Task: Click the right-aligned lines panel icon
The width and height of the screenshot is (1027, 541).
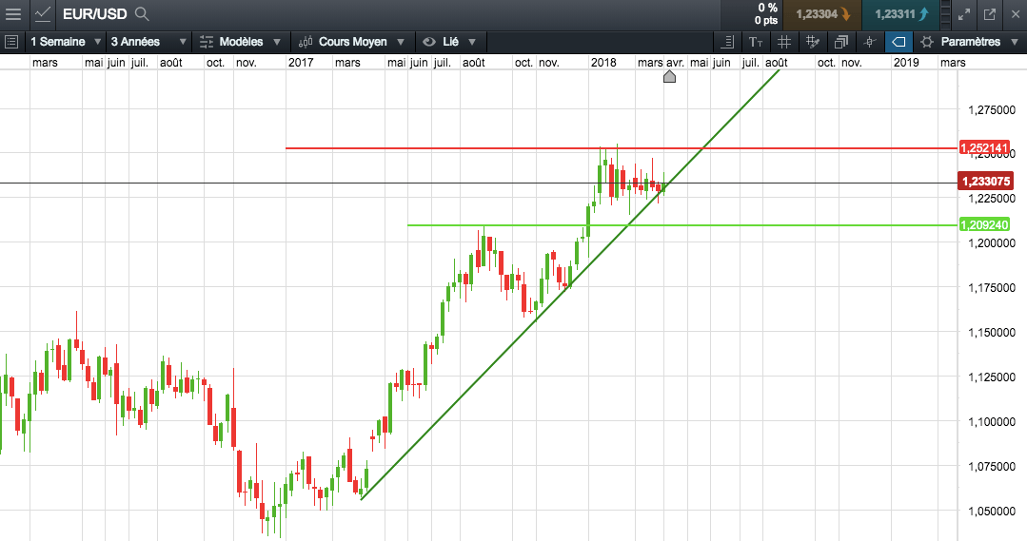Action: [x=727, y=42]
